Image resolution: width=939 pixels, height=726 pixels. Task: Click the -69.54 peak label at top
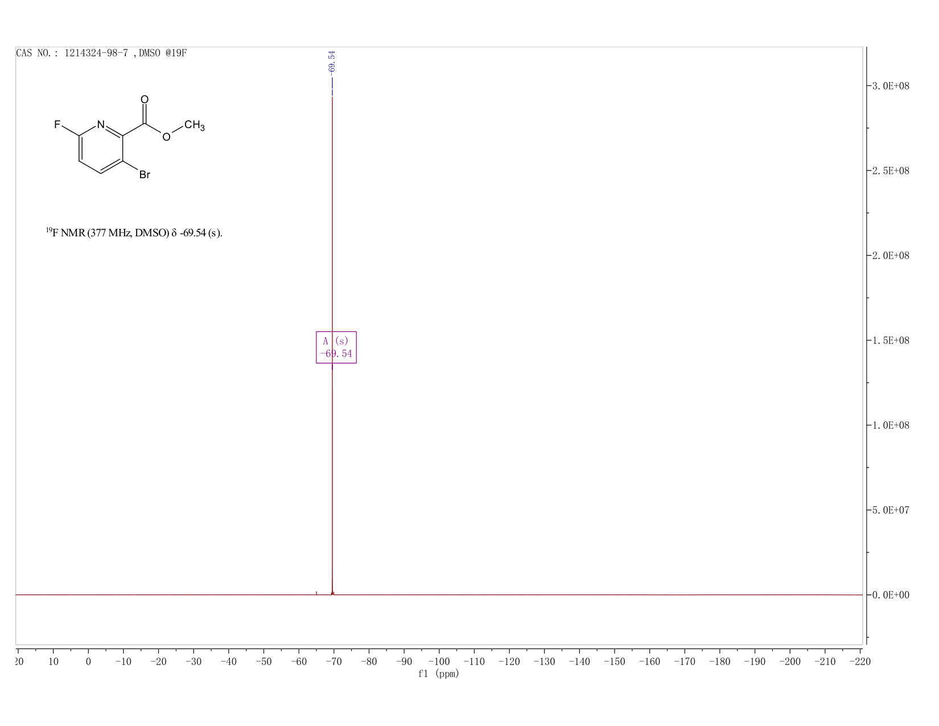tap(332, 61)
